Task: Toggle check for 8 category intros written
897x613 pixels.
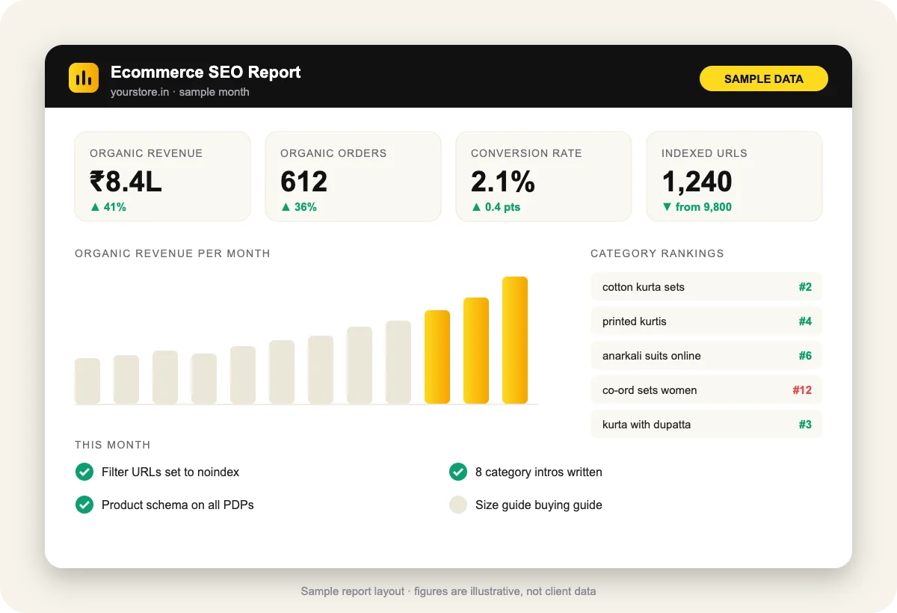Action: click(458, 472)
